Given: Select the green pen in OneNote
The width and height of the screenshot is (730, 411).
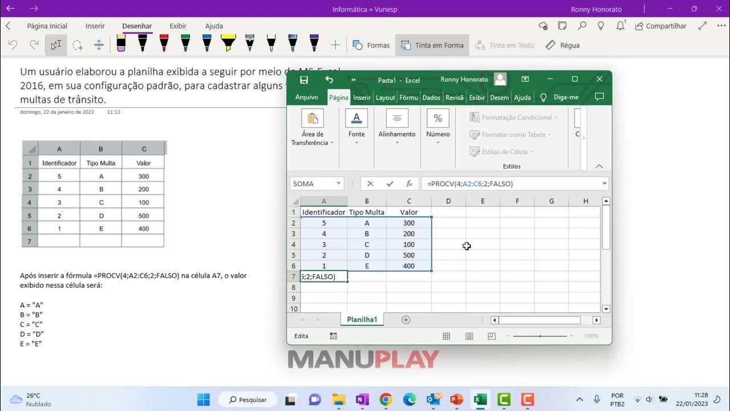Looking at the screenshot, I should [x=185, y=44].
